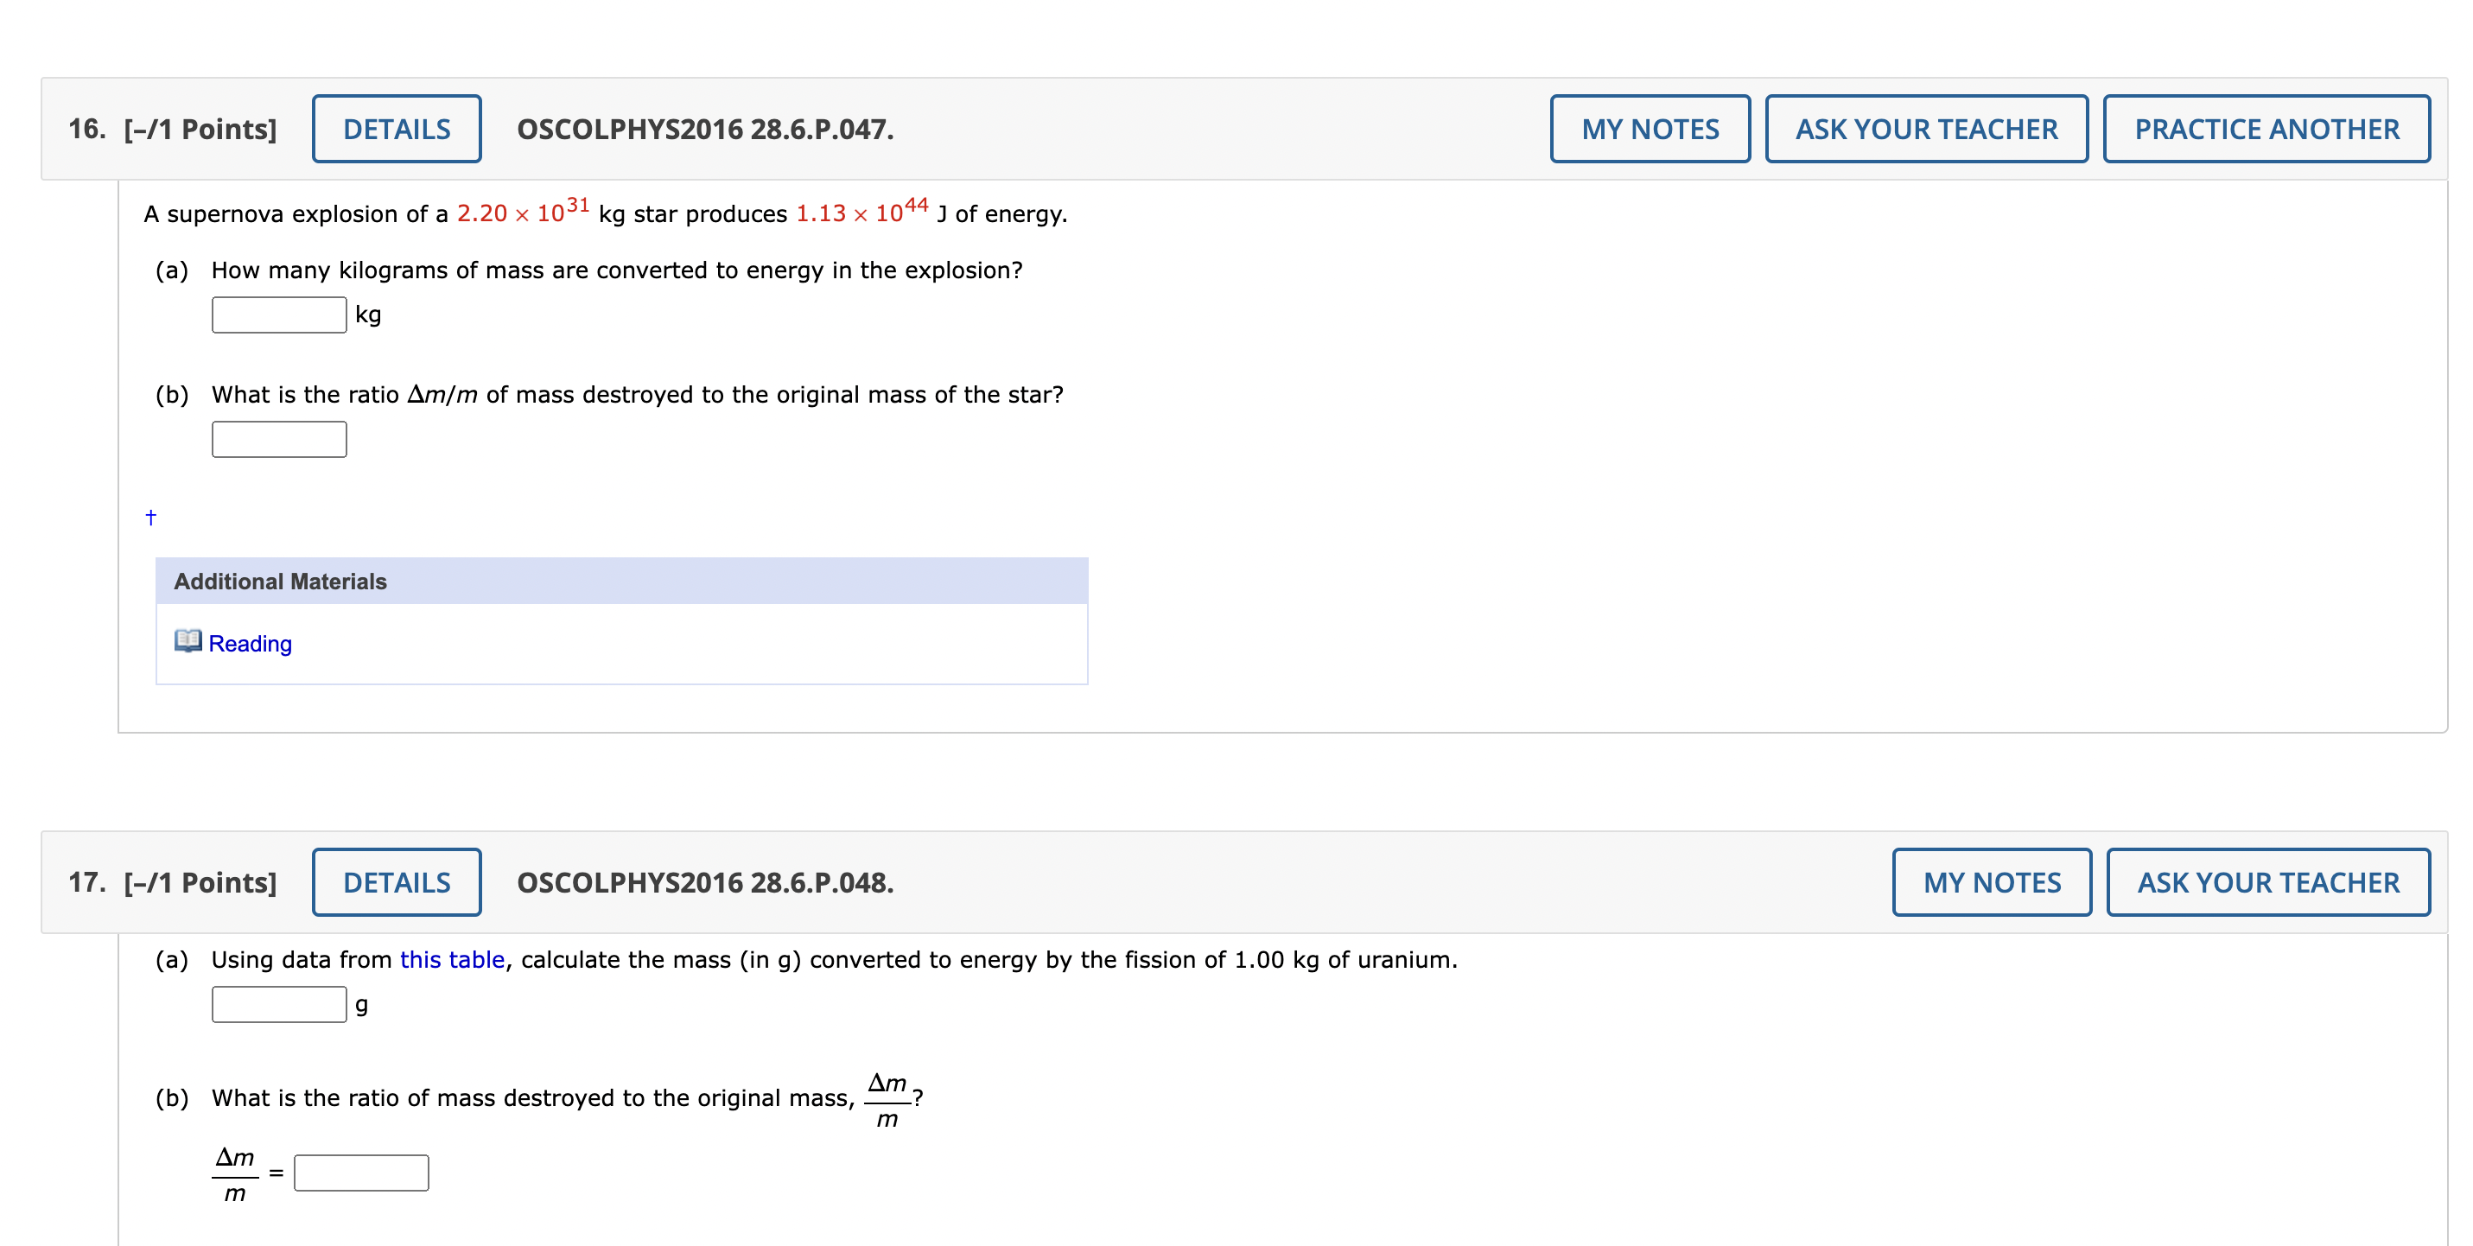This screenshot has height=1246, width=2473.
Task: Open the 'this table' link in question 17
Action: 451,959
